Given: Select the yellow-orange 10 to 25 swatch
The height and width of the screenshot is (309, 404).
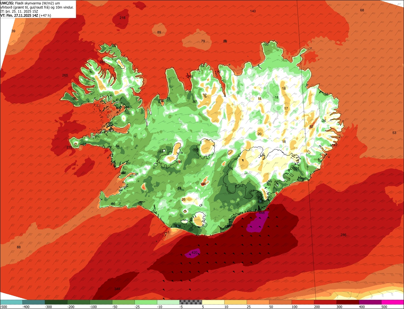Looking at the screenshot, I should click(x=235, y=302).
